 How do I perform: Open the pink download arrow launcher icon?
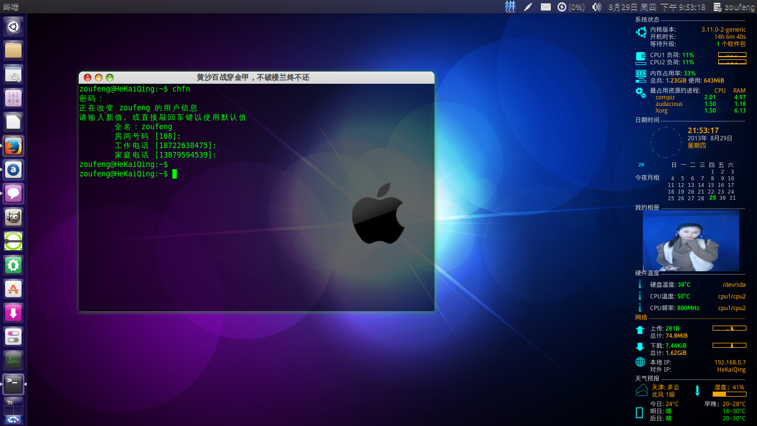(13, 313)
